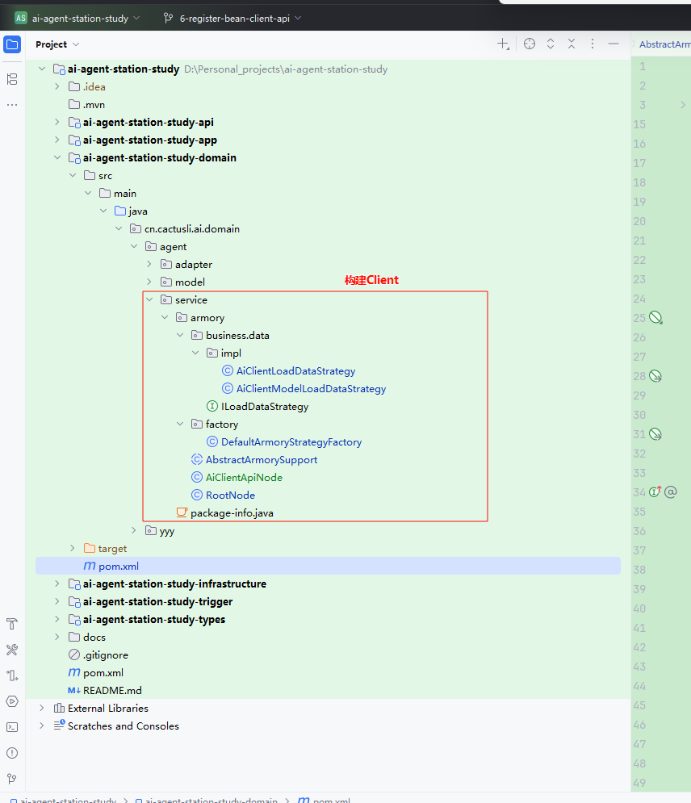This screenshot has width=691, height=803.
Task: Expand the ai-agent-station-study-infrastructure module
Action: pos(57,583)
